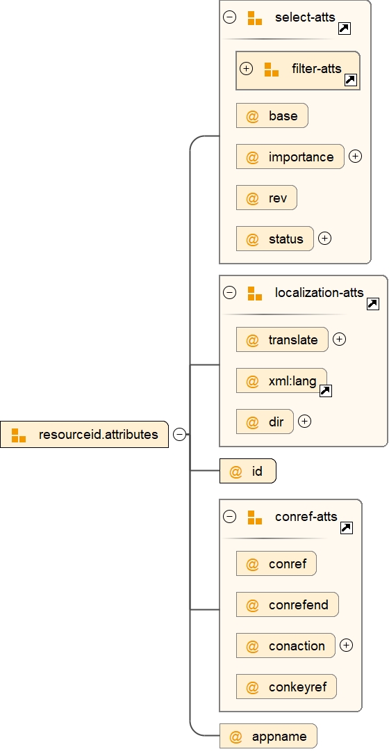Viewport: 389px width, 754px height.
Task: Click the @ icon of importance
Action: click(x=252, y=157)
